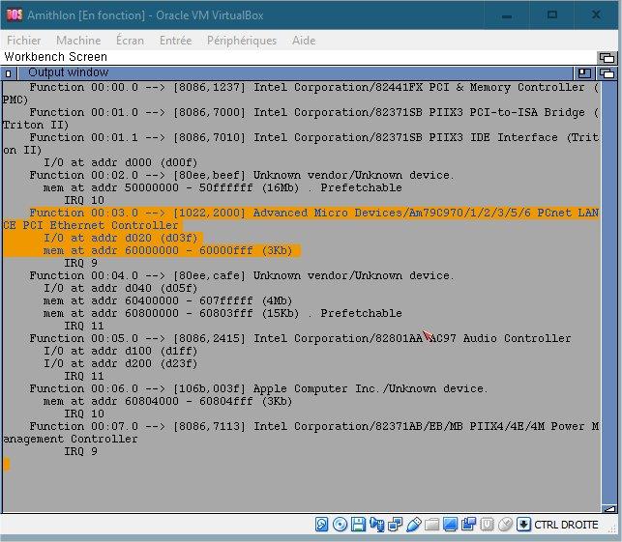
Task: Minimize the VirtualBox window
Action: pos(507,15)
